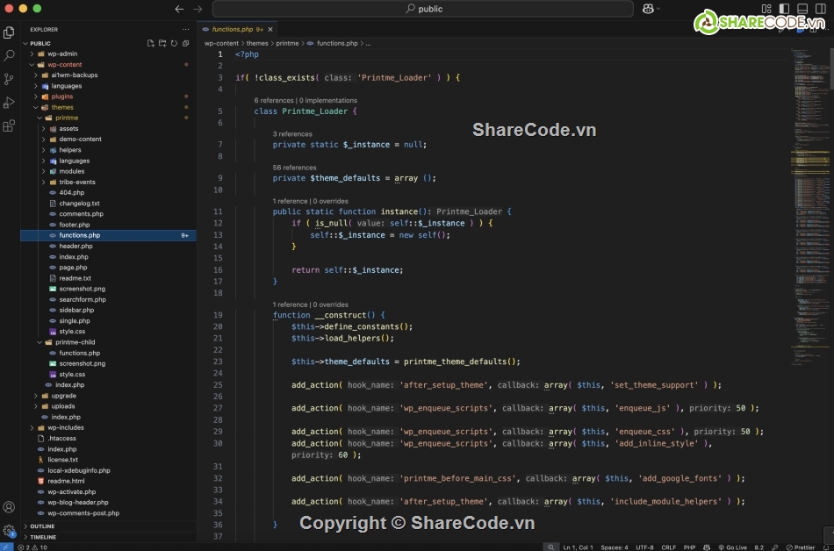Change language mode via PHP status item
Image resolution: width=834 pixels, height=551 pixels.
pyautogui.click(x=689, y=547)
